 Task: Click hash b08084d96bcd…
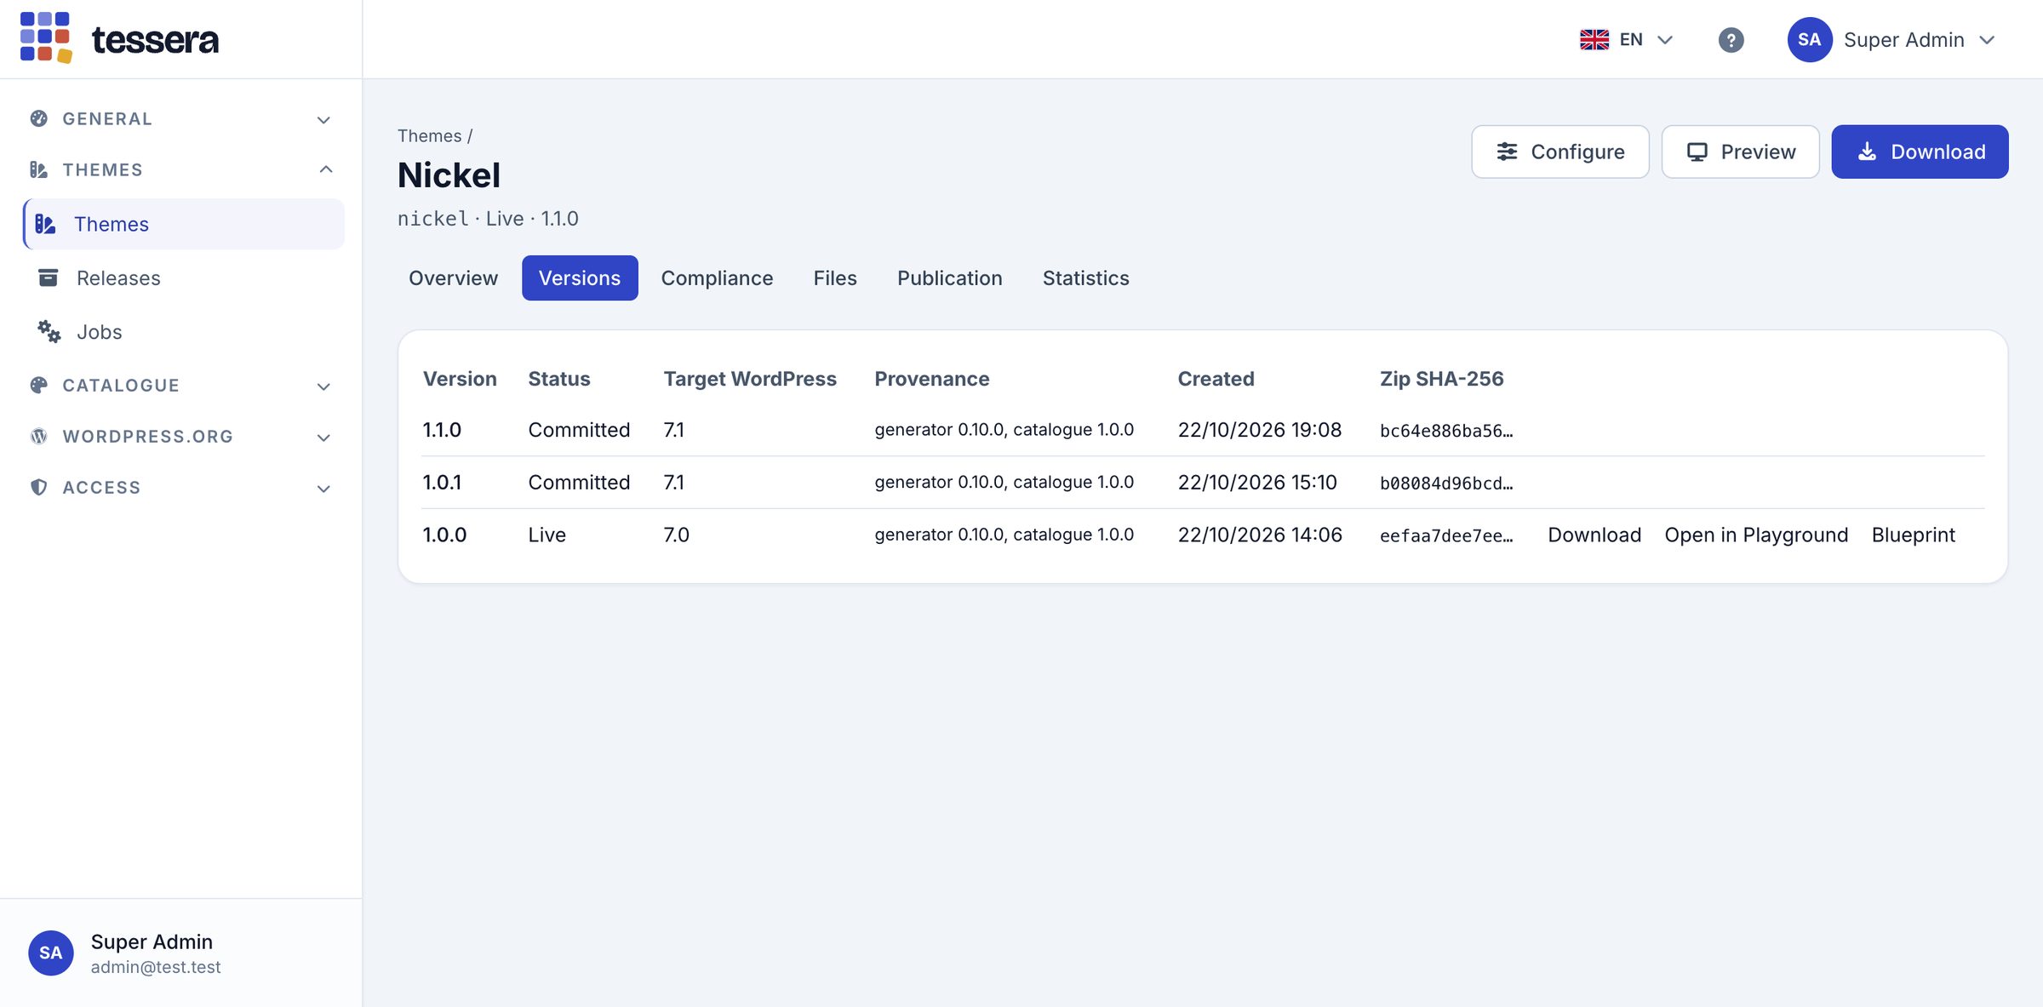[1446, 483]
